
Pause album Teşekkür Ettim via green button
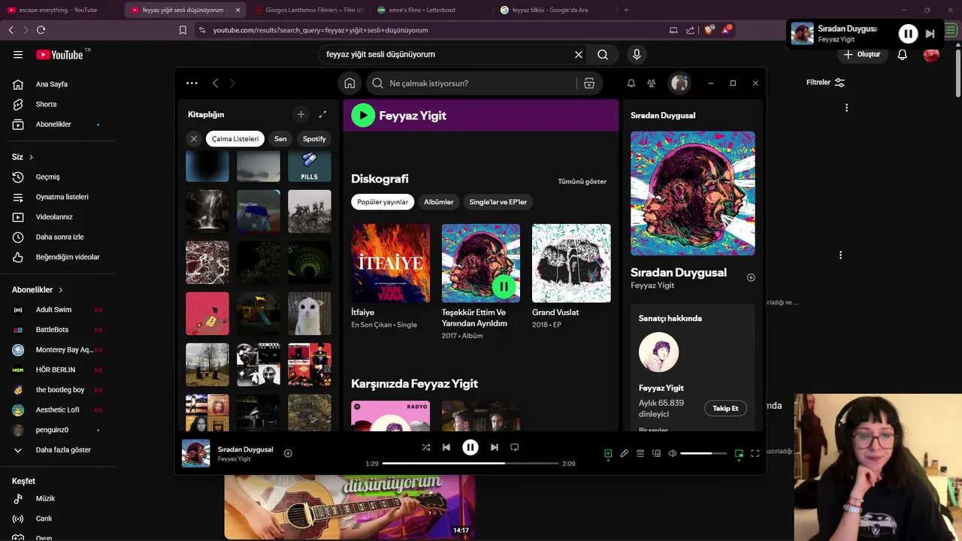tap(504, 286)
